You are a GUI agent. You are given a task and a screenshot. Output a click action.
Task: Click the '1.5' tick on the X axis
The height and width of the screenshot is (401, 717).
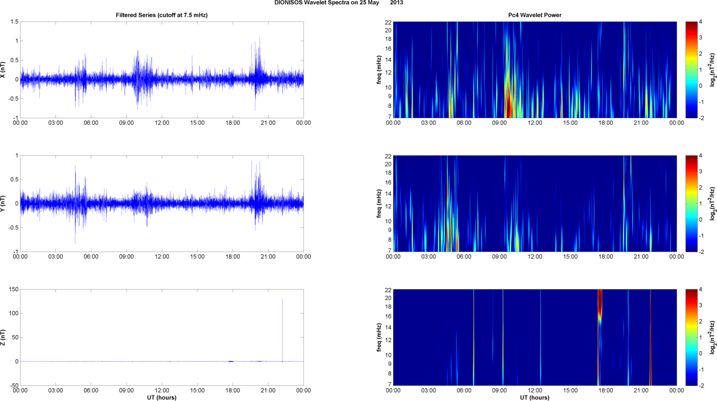point(14,22)
